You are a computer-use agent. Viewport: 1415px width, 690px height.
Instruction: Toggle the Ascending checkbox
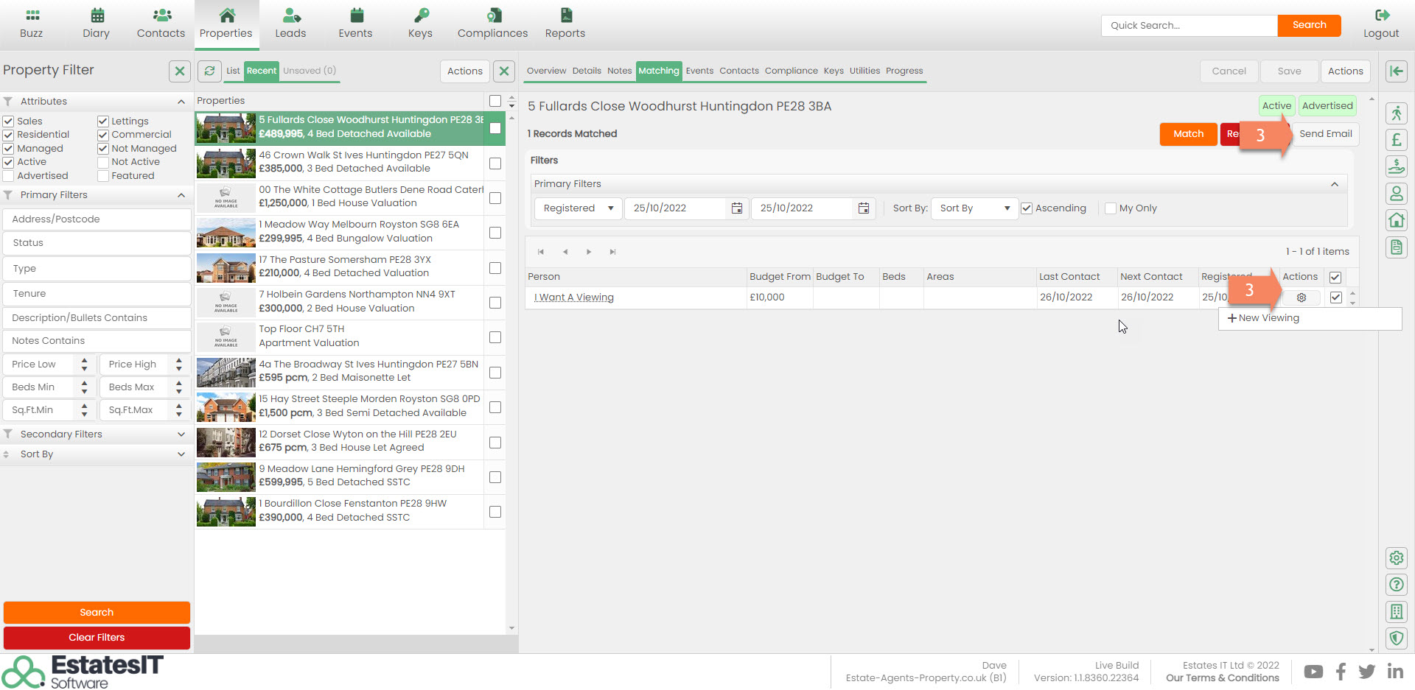(1027, 208)
